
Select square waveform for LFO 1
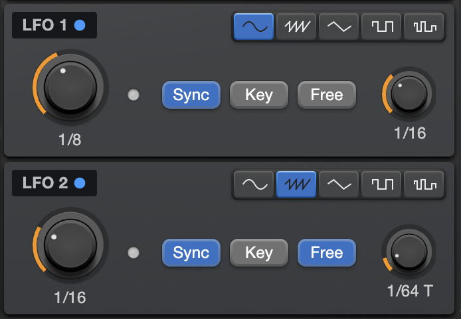click(381, 27)
